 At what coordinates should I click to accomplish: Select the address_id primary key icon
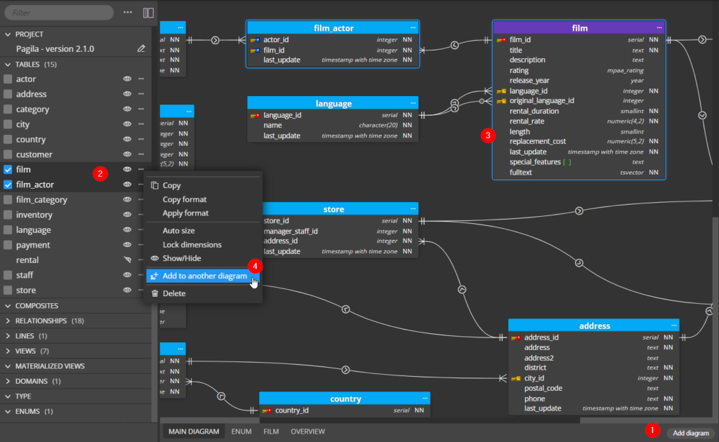pyautogui.click(x=516, y=337)
